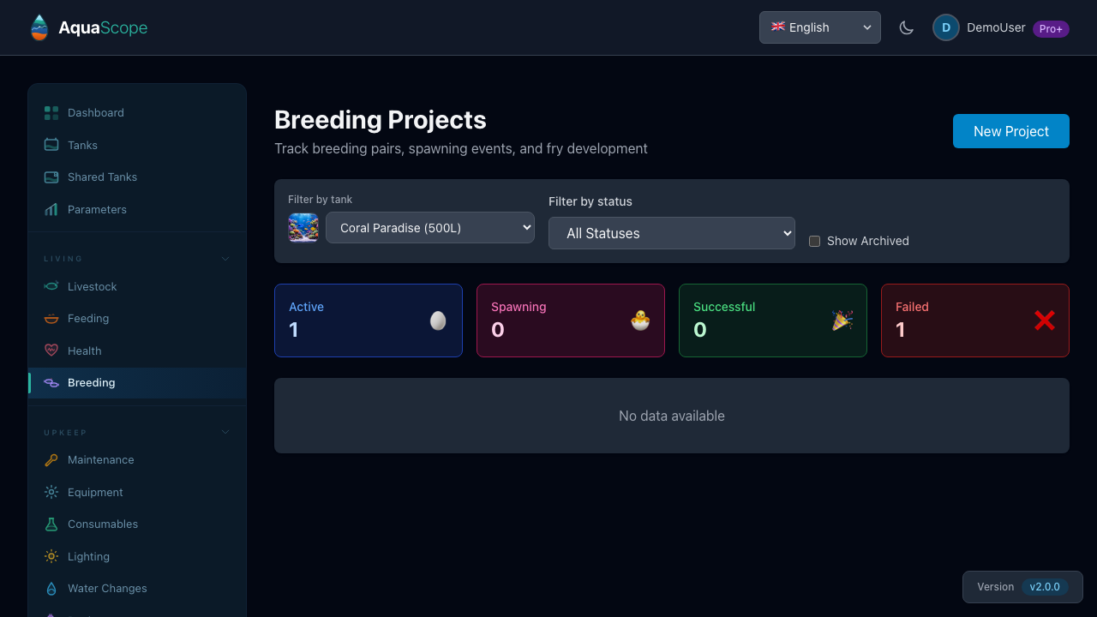This screenshot has height=617, width=1097.
Task: Toggle dark mode with the moon icon
Action: pyautogui.click(x=906, y=27)
